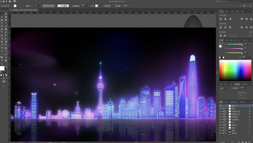Switch to the 色板 swatches tab
The width and height of the screenshot is (253, 143).
pos(232,11)
